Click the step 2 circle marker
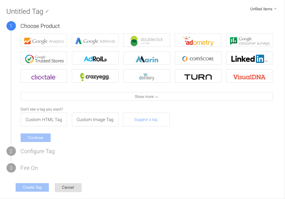 tap(11, 151)
